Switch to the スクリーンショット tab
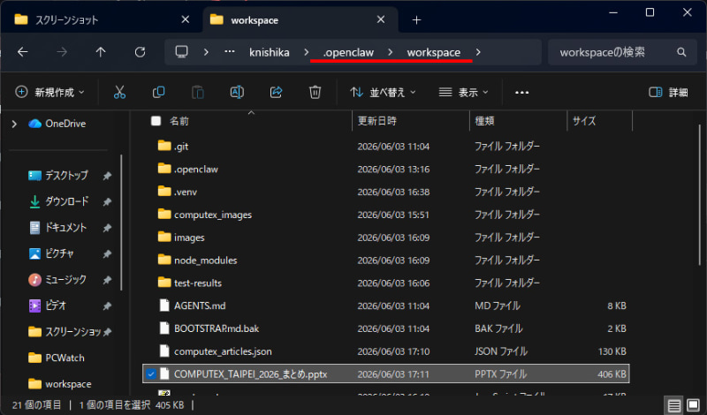Screen dimensions: 707x415 click(102, 19)
